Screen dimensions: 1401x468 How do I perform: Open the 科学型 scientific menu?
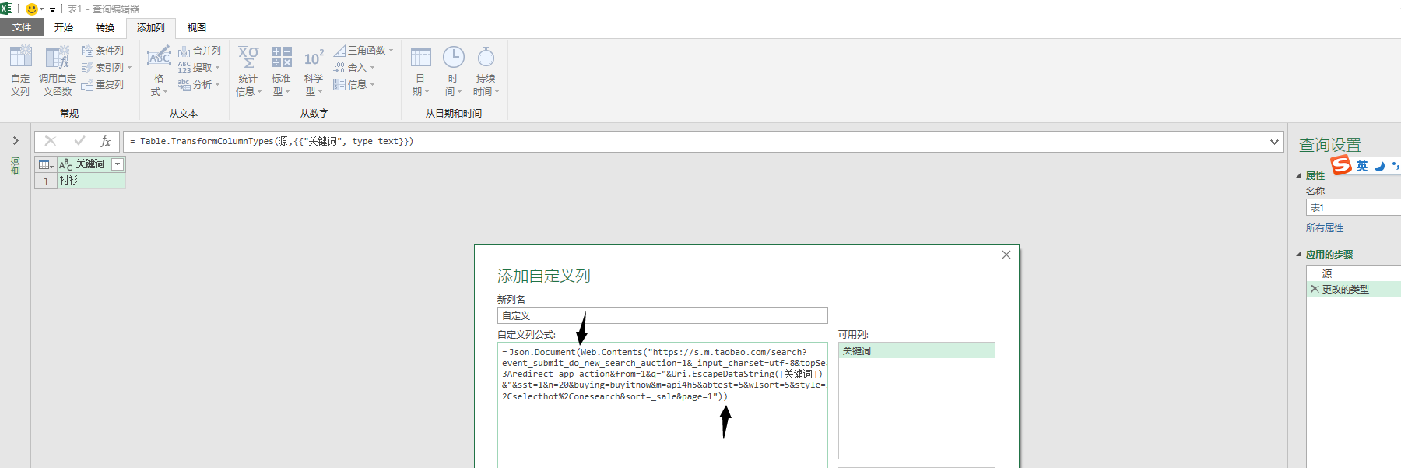[314, 70]
